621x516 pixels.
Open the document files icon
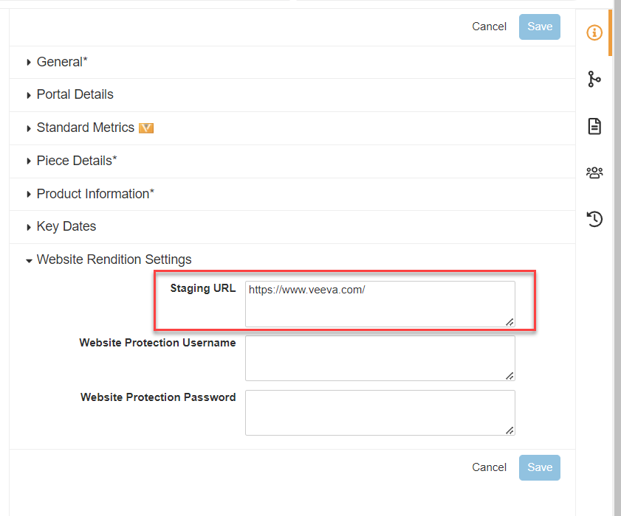click(x=594, y=126)
